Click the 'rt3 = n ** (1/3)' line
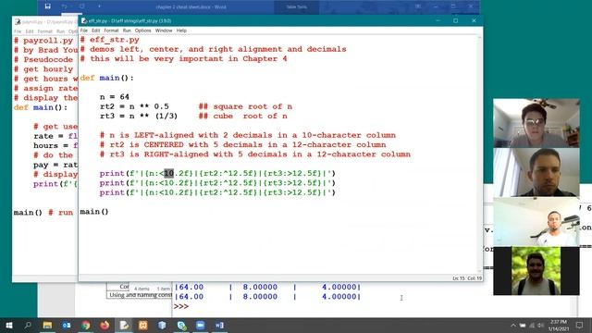The height and width of the screenshot is (333, 592). click(x=139, y=116)
